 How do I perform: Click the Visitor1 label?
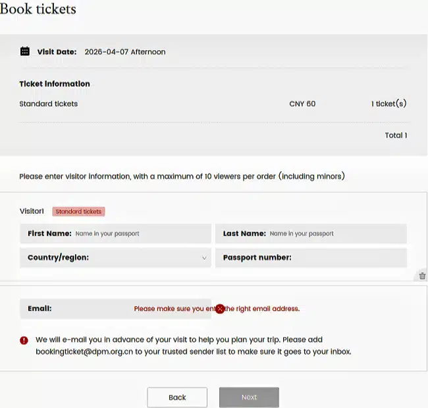tap(32, 211)
